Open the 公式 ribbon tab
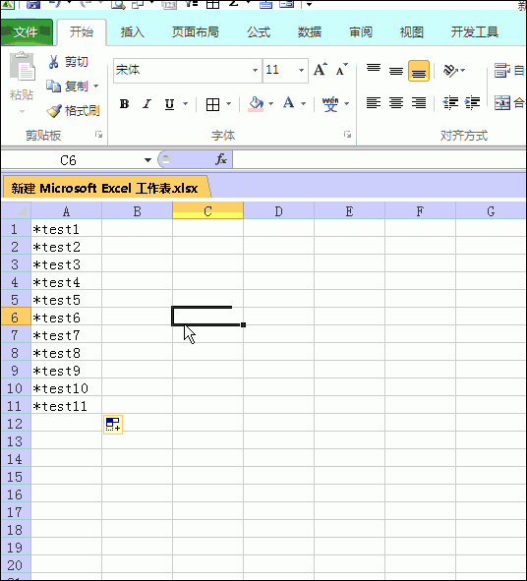Image resolution: width=527 pixels, height=581 pixels. [x=259, y=32]
